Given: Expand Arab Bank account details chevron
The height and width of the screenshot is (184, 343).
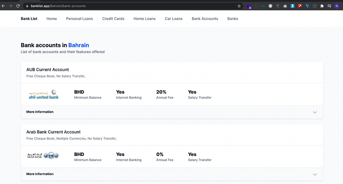Looking at the screenshot, I should pyautogui.click(x=315, y=174).
